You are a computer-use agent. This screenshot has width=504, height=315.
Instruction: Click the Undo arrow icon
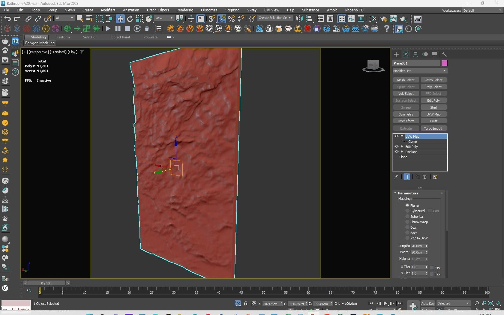click(x=7, y=19)
